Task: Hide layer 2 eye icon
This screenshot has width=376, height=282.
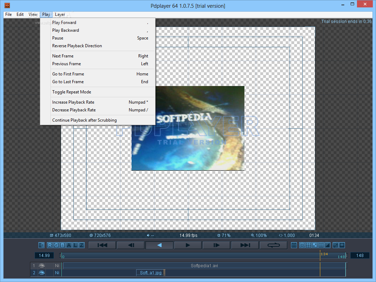Action: (x=42, y=272)
